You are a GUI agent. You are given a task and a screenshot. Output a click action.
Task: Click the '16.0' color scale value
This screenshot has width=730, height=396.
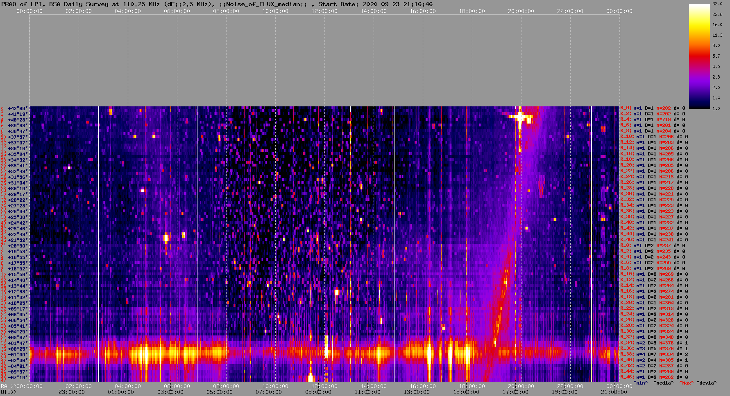717,25
